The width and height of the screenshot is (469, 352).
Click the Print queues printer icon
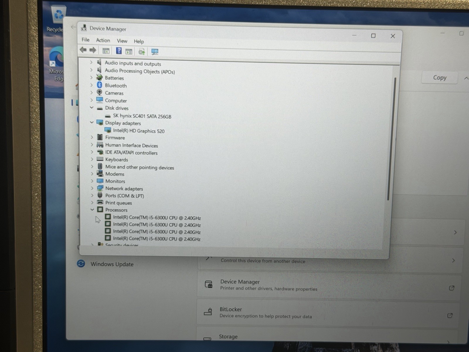(100, 202)
